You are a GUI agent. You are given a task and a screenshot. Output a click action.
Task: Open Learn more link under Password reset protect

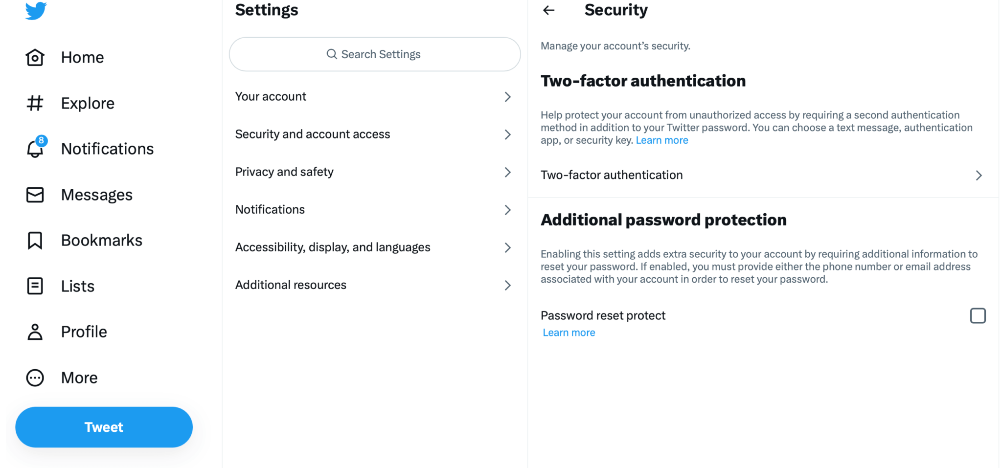point(569,333)
